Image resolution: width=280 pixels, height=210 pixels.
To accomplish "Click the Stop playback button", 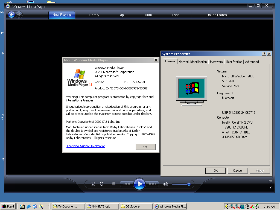I will point(114,184).
